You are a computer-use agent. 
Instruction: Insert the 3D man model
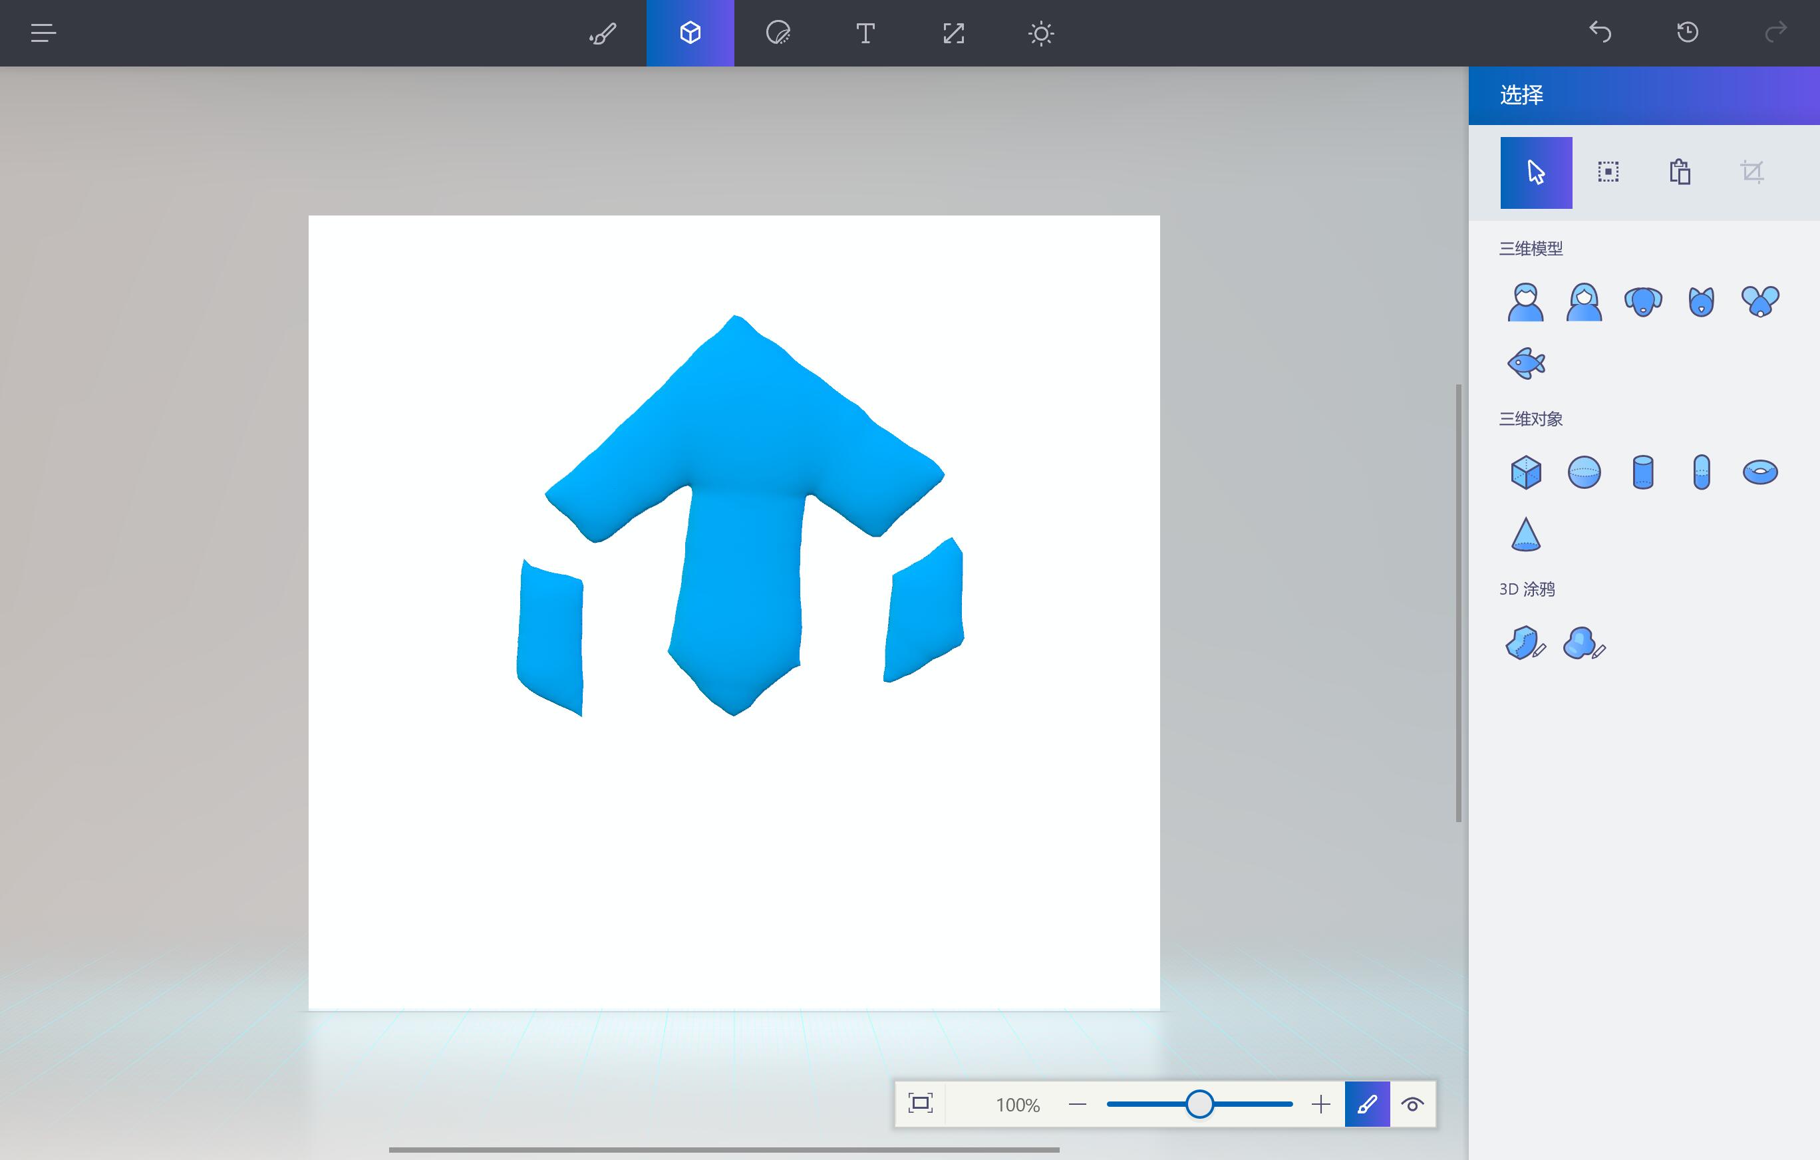1525,302
